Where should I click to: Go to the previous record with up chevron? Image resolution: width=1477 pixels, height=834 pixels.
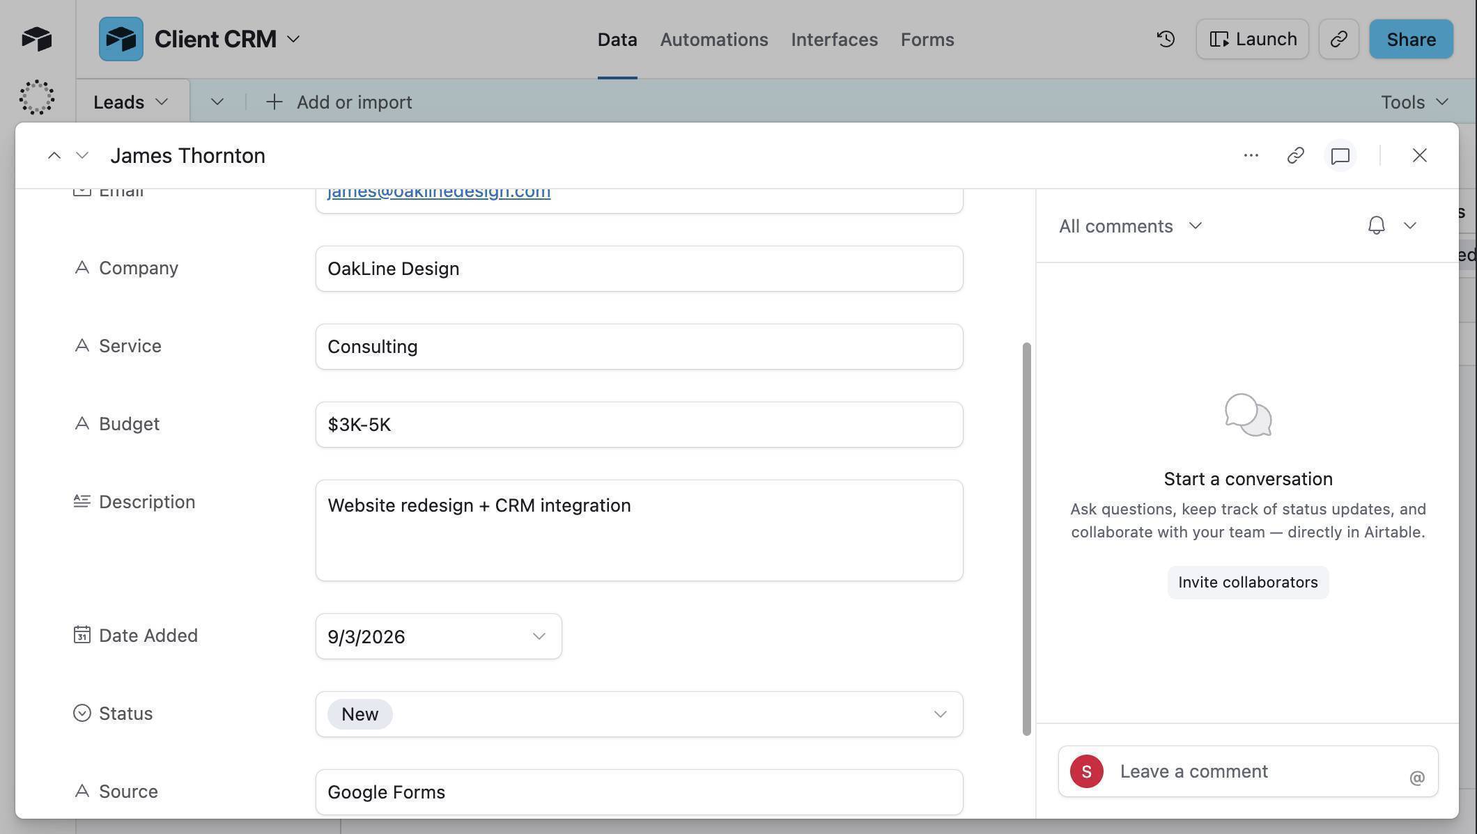pyautogui.click(x=54, y=155)
